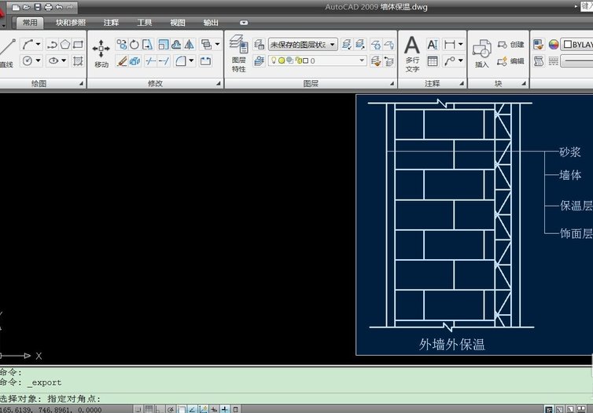Select the Arc drawing tool
593x413 pixels.
coord(28,45)
